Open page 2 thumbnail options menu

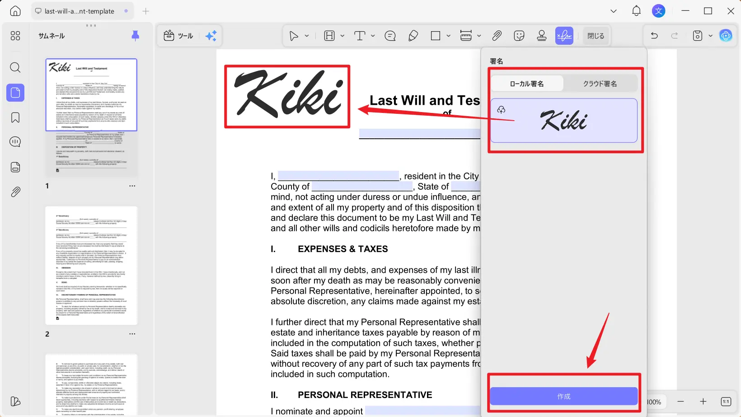pyautogui.click(x=132, y=334)
